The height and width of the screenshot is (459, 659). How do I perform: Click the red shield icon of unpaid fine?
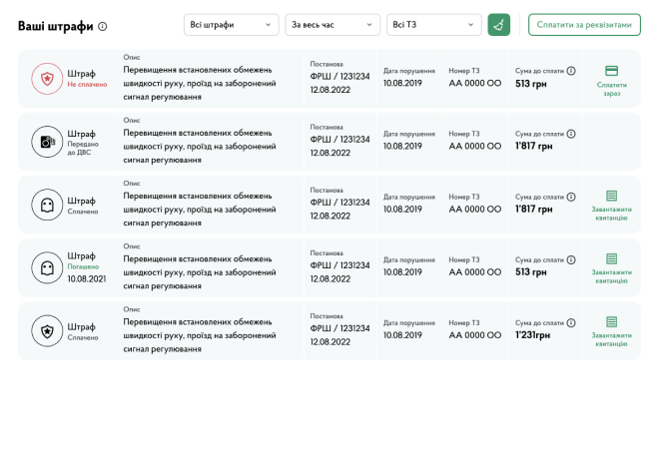tap(46, 79)
